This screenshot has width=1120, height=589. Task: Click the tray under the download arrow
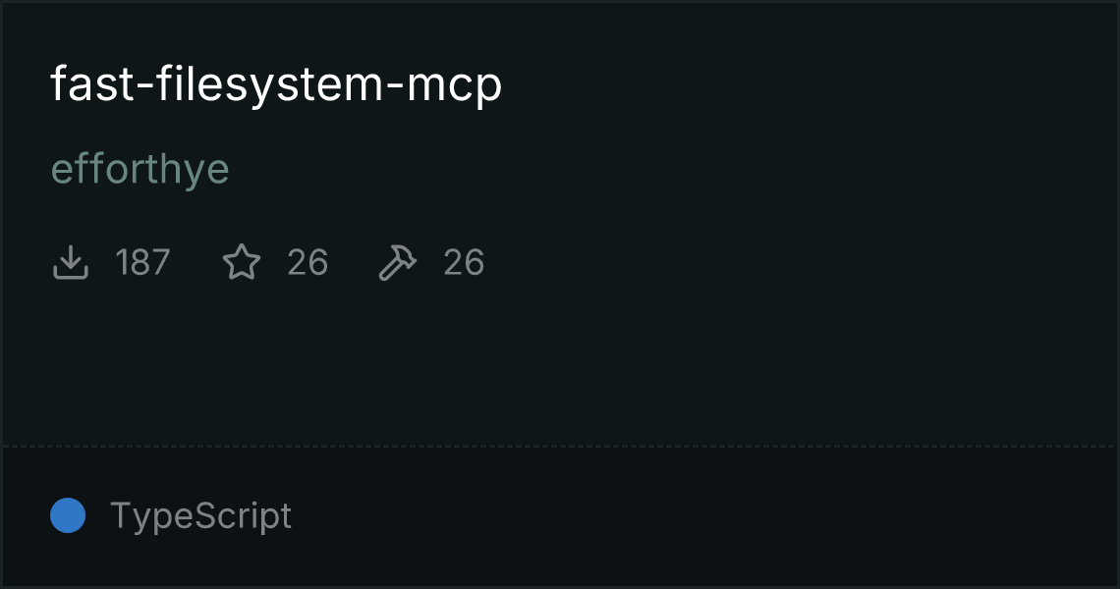click(x=70, y=272)
